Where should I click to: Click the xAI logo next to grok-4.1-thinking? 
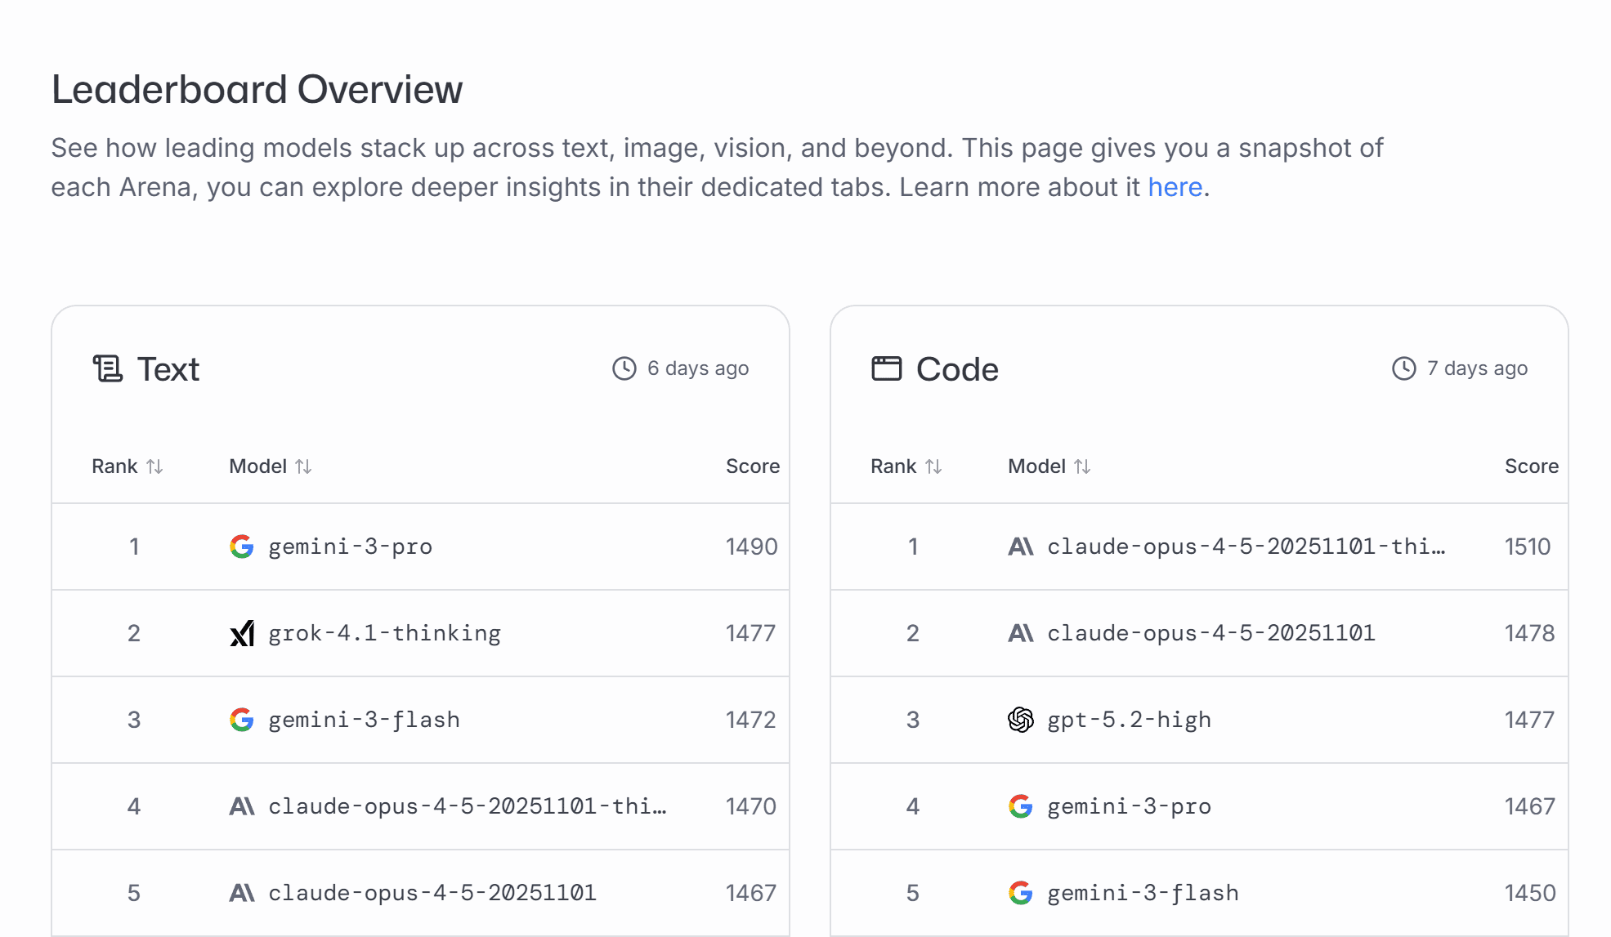pos(242,633)
